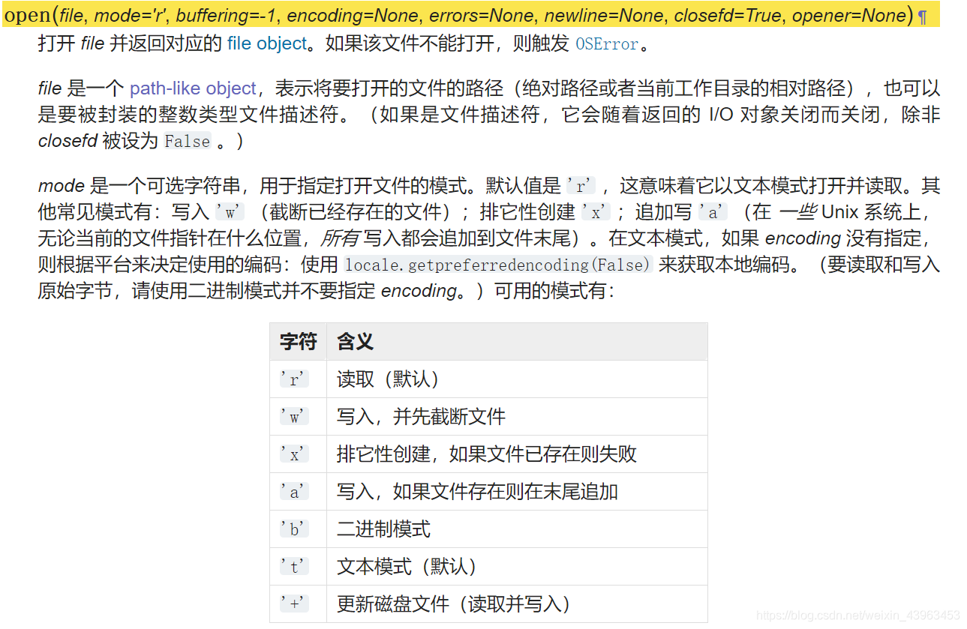Click the '二进制模式' meaning cell
The image size is (967, 629).
pos(517,529)
